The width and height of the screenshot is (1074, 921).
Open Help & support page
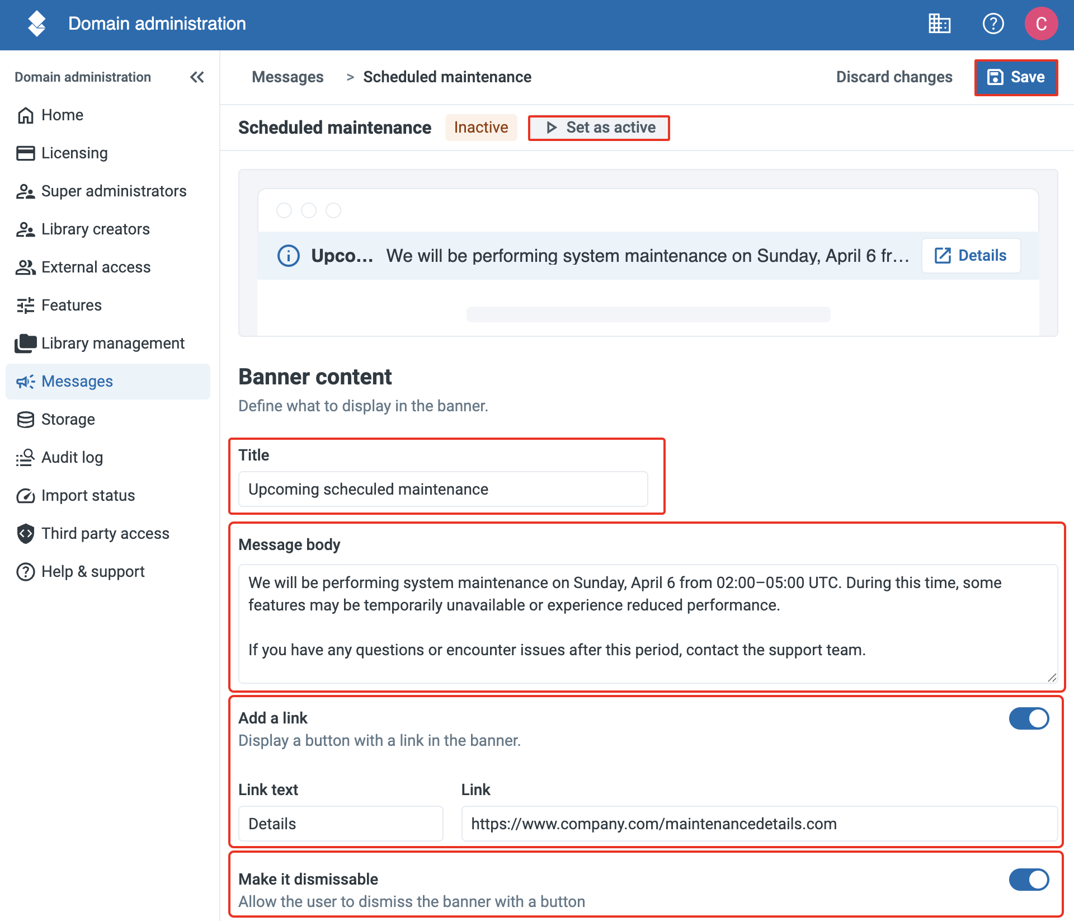tap(108, 571)
